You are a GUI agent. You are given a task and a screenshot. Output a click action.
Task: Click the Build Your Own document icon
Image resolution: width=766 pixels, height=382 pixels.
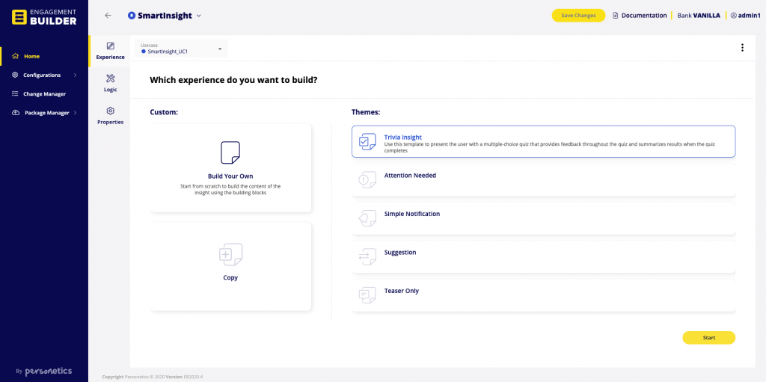pyautogui.click(x=230, y=153)
